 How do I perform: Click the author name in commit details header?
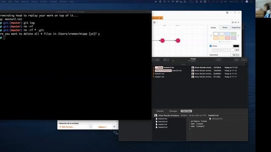point(169,115)
